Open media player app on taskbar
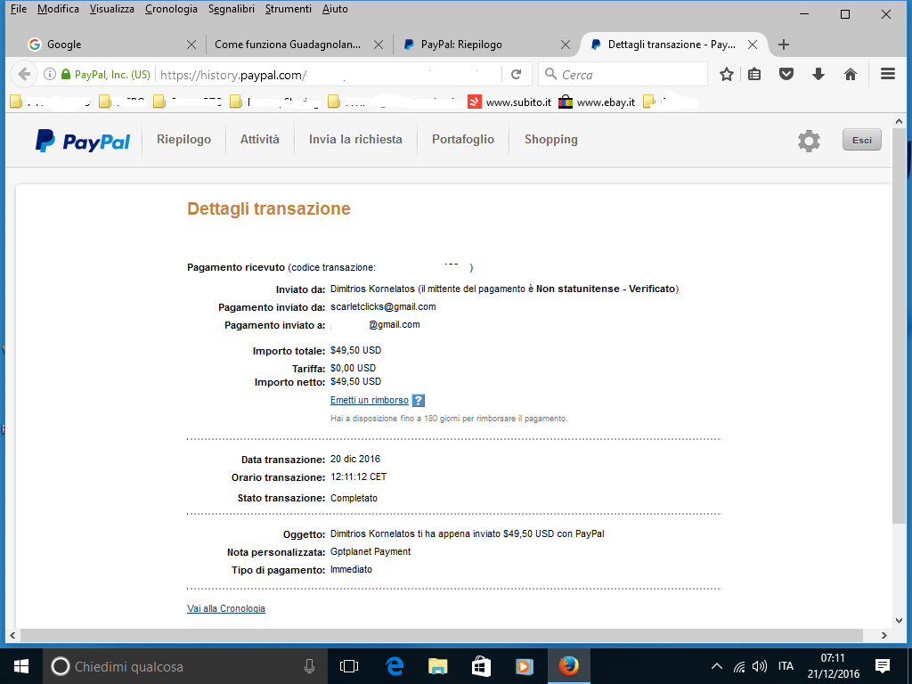 coord(524,666)
